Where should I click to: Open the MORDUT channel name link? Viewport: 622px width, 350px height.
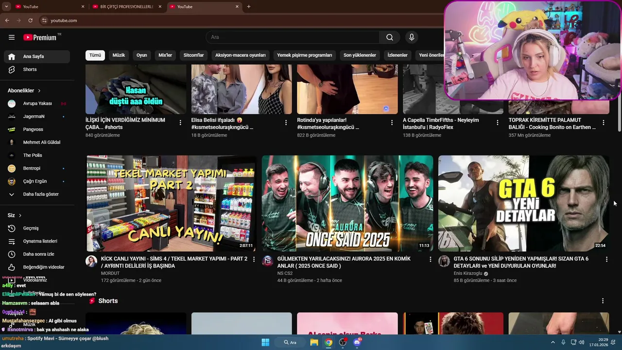(110, 274)
